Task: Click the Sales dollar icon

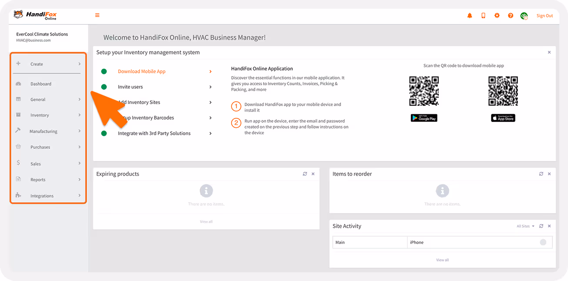Action: 18,163
